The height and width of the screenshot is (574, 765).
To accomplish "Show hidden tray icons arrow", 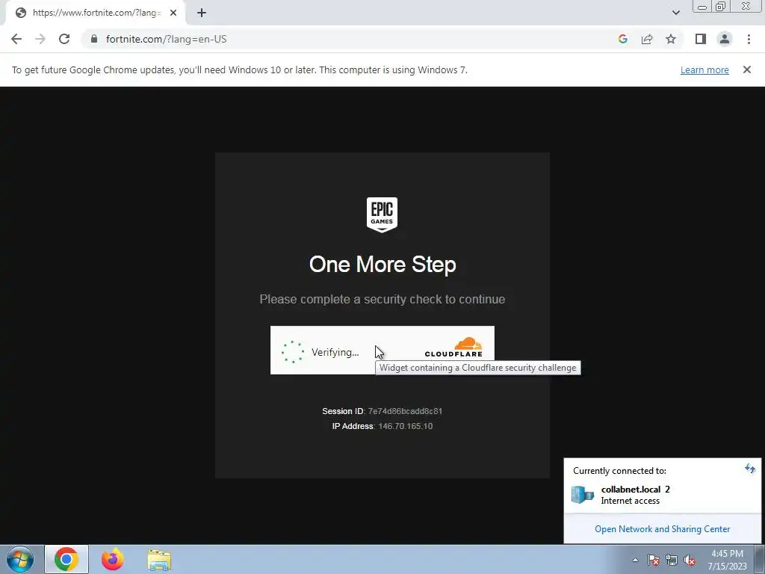I will click(635, 560).
